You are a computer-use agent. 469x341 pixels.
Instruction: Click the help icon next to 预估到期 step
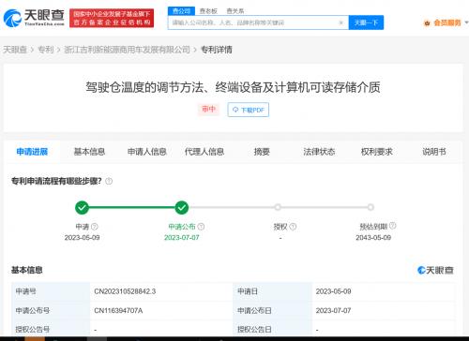pyautogui.click(x=393, y=226)
